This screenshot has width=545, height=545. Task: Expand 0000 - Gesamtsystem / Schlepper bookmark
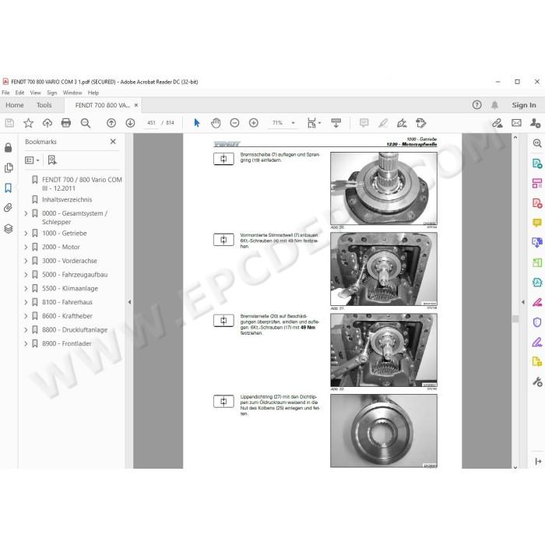(26, 213)
